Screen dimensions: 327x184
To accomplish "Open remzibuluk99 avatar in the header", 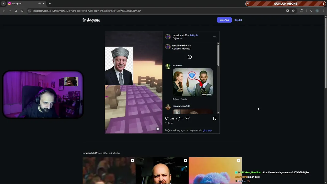I will (x=168, y=37).
